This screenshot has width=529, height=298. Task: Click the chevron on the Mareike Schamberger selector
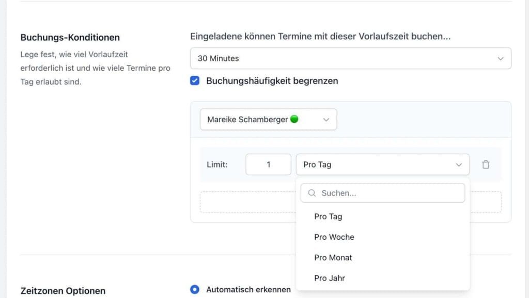(x=326, y=119)
